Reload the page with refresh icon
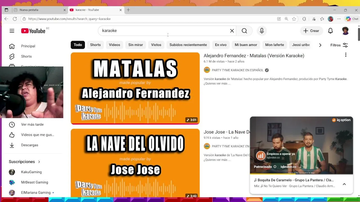 point(15,19)
